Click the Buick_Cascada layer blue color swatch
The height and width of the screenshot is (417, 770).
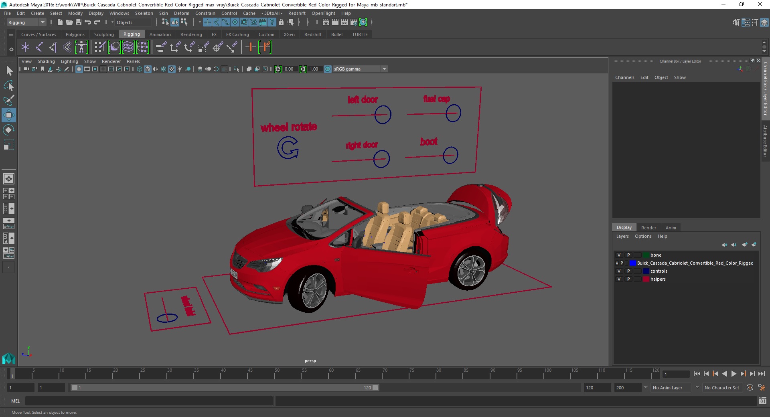click(x=632, y=263)
